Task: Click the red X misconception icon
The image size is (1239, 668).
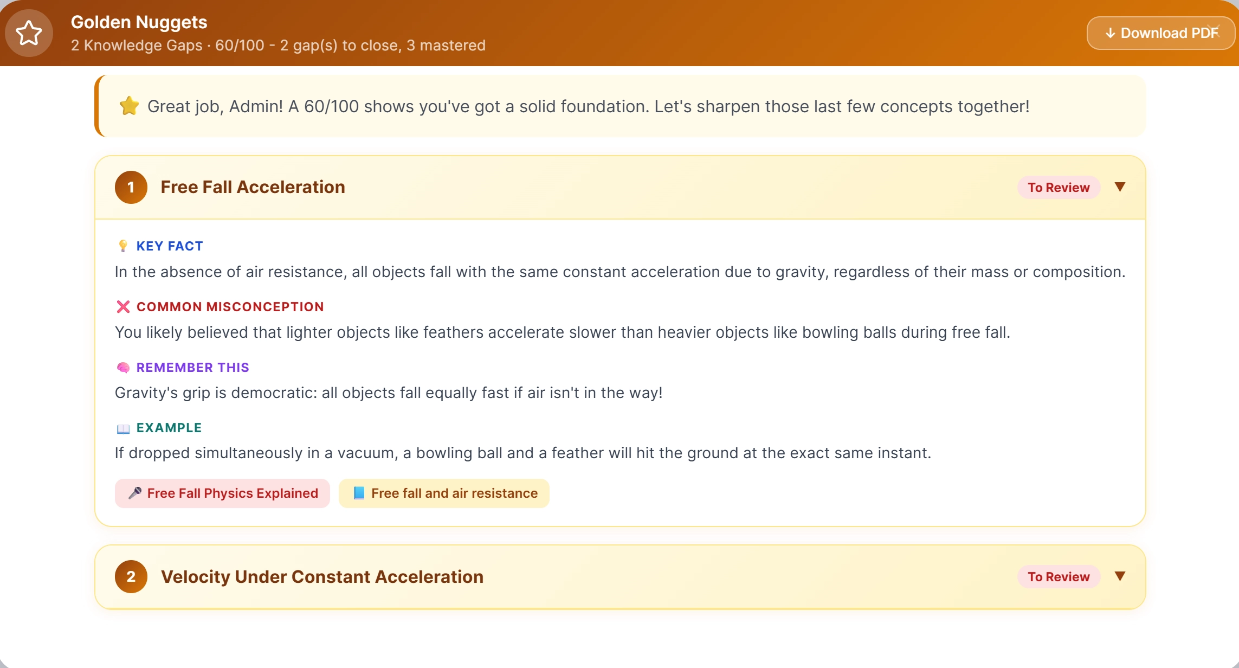Action: click(x=123, y=307)
